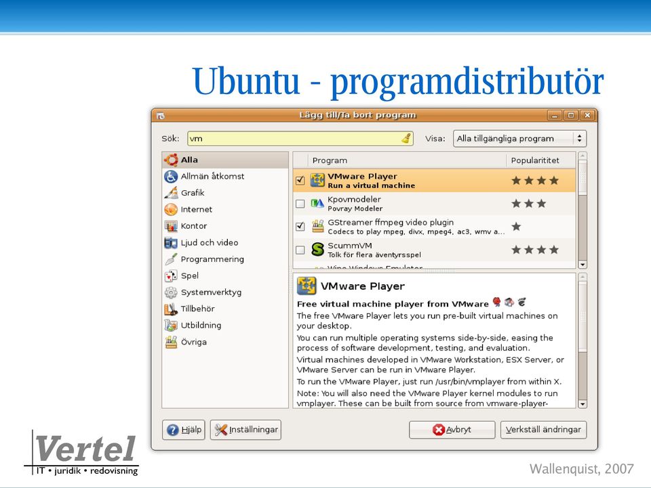Clear the search field with broom icon
Screen dimensions: 651x488
[406, 138]
